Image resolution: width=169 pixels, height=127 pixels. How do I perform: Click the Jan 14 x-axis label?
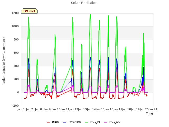point(91,109)
